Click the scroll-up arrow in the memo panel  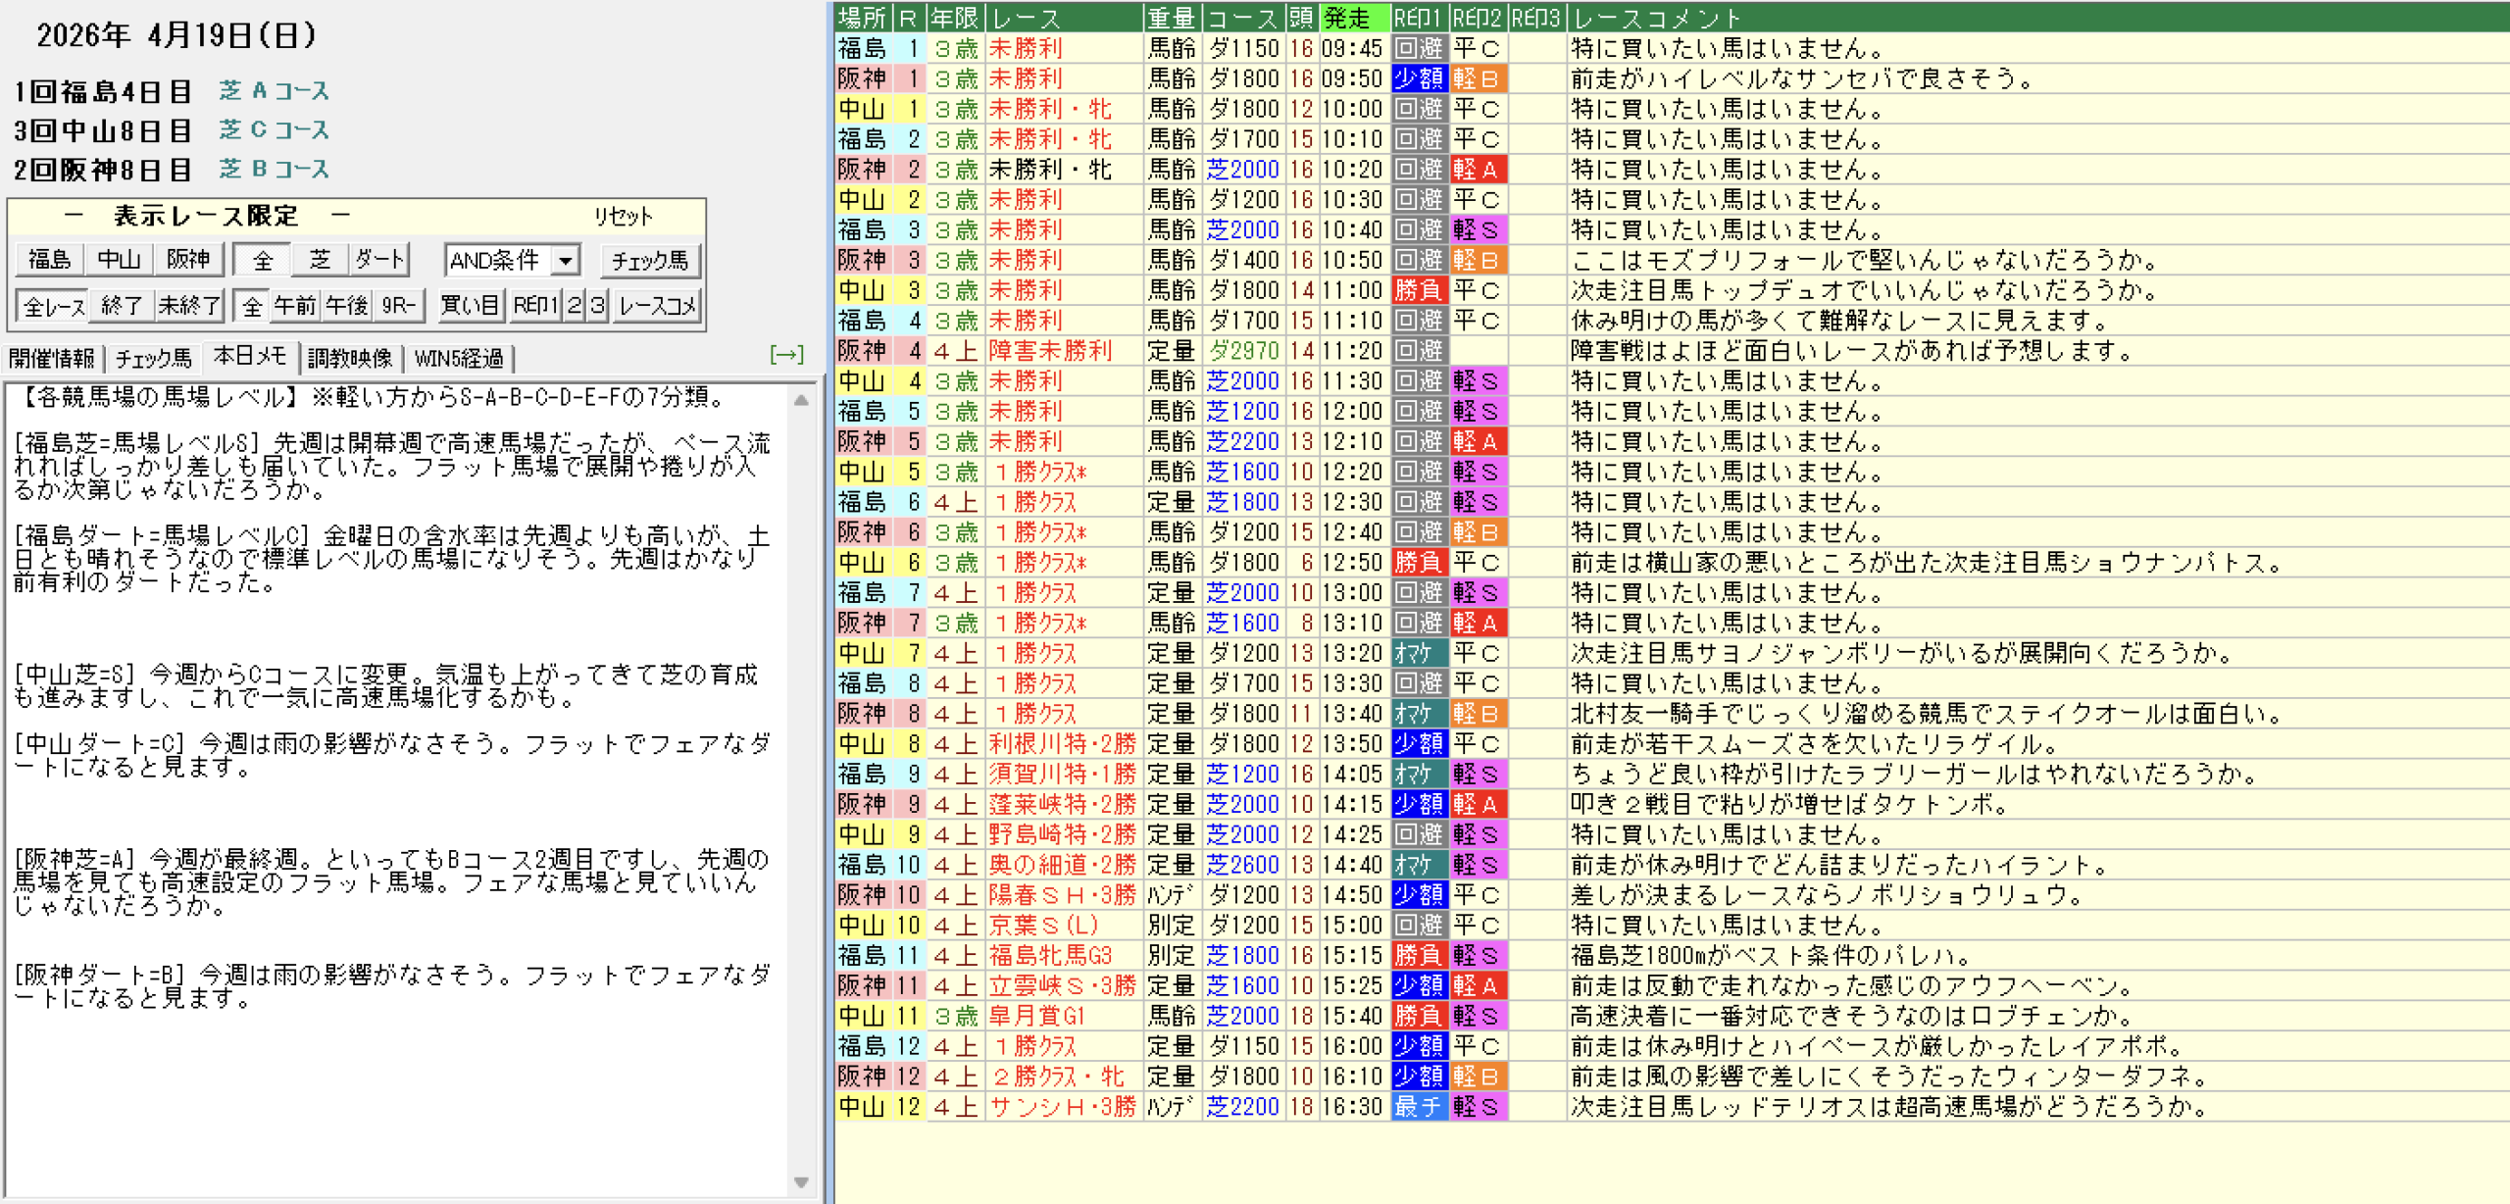click(801, 401)
